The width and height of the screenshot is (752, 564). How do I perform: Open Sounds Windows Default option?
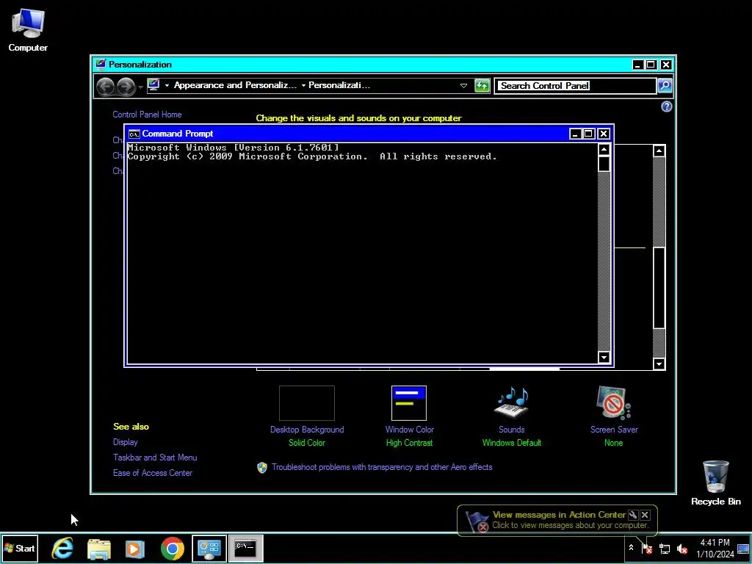pyautogui.click(x=512, y=416)
